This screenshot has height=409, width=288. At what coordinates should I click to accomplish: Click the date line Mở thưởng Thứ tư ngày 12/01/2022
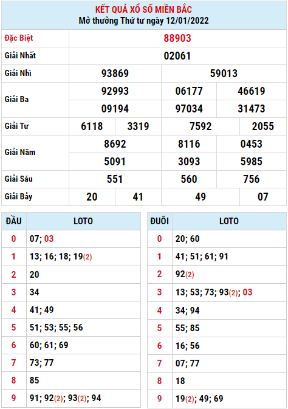coord(143,21)
